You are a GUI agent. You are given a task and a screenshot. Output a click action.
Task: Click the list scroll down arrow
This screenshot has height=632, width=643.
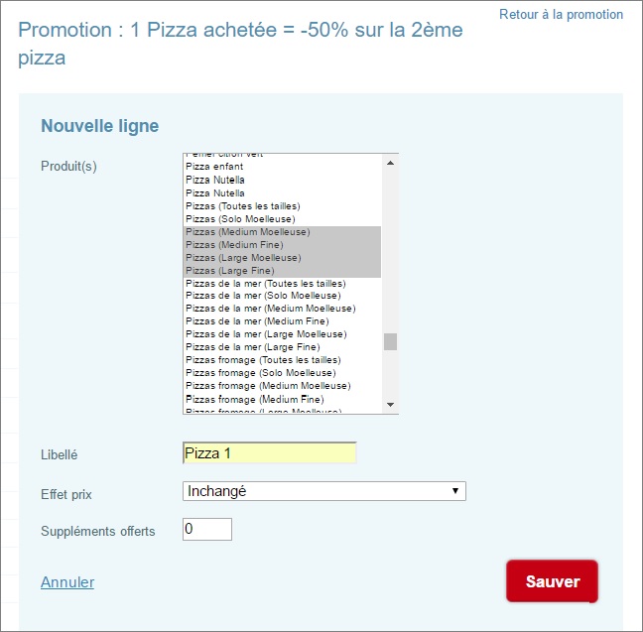pyautogui.click(x=390, y=405)
